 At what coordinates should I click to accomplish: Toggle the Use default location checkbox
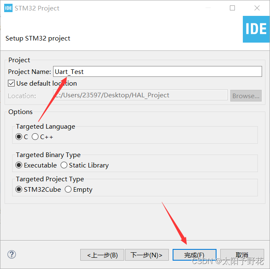point(11,83)
